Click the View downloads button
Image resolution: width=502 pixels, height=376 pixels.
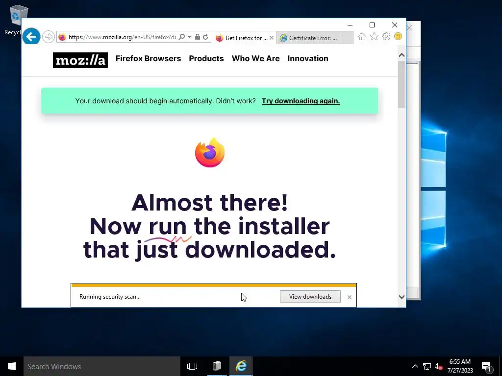[x=310, y=296]
